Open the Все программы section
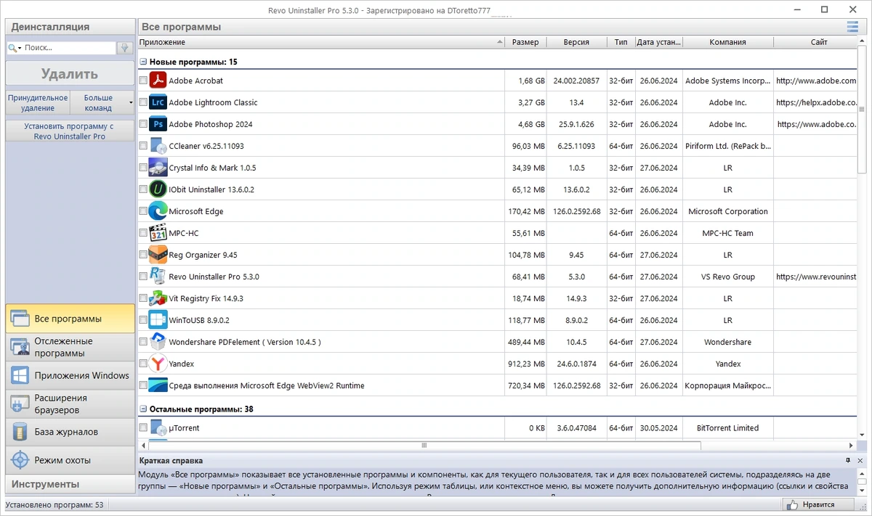 (x=70, y=319)
